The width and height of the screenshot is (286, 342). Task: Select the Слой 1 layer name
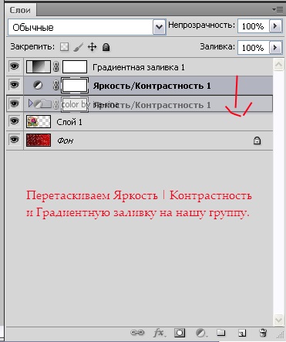point(69,122)
